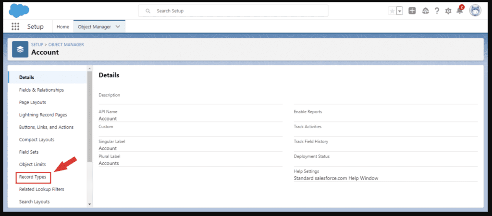Open the favorites list dropdown arrow
This screenshot has height=216, width=492.
pos(400,11)
